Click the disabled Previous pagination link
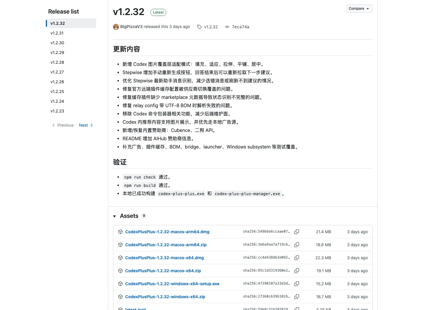 pyautogui.click(x=63, y=125)
